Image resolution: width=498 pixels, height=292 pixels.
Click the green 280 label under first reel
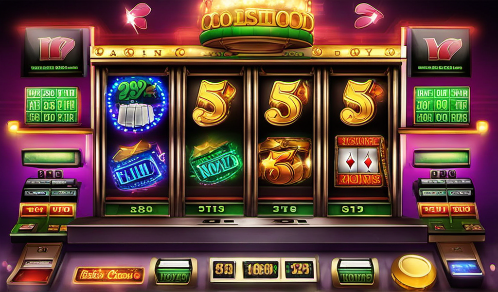pos(137,209)
